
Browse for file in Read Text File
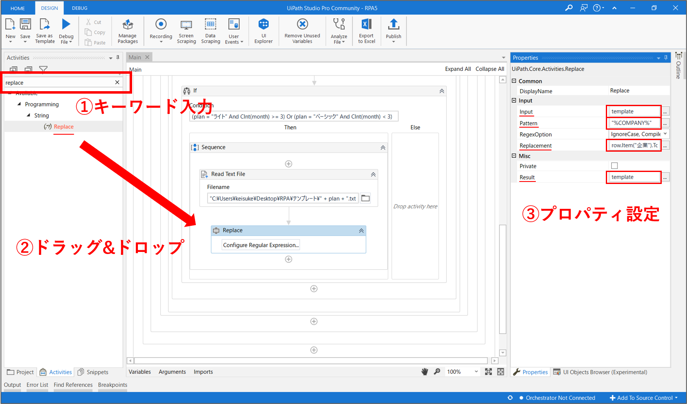coord(365,198)
